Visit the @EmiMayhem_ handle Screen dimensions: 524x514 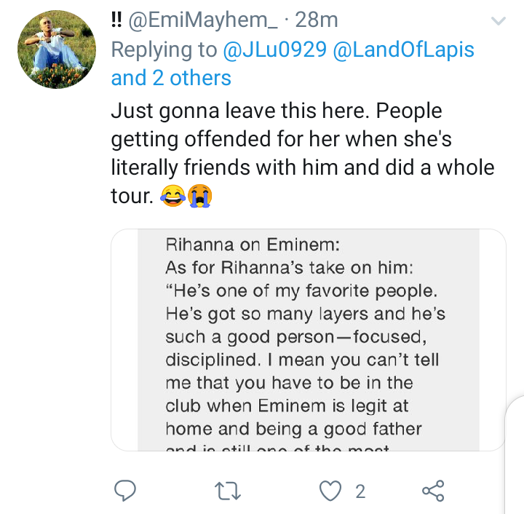coord(203,20)
